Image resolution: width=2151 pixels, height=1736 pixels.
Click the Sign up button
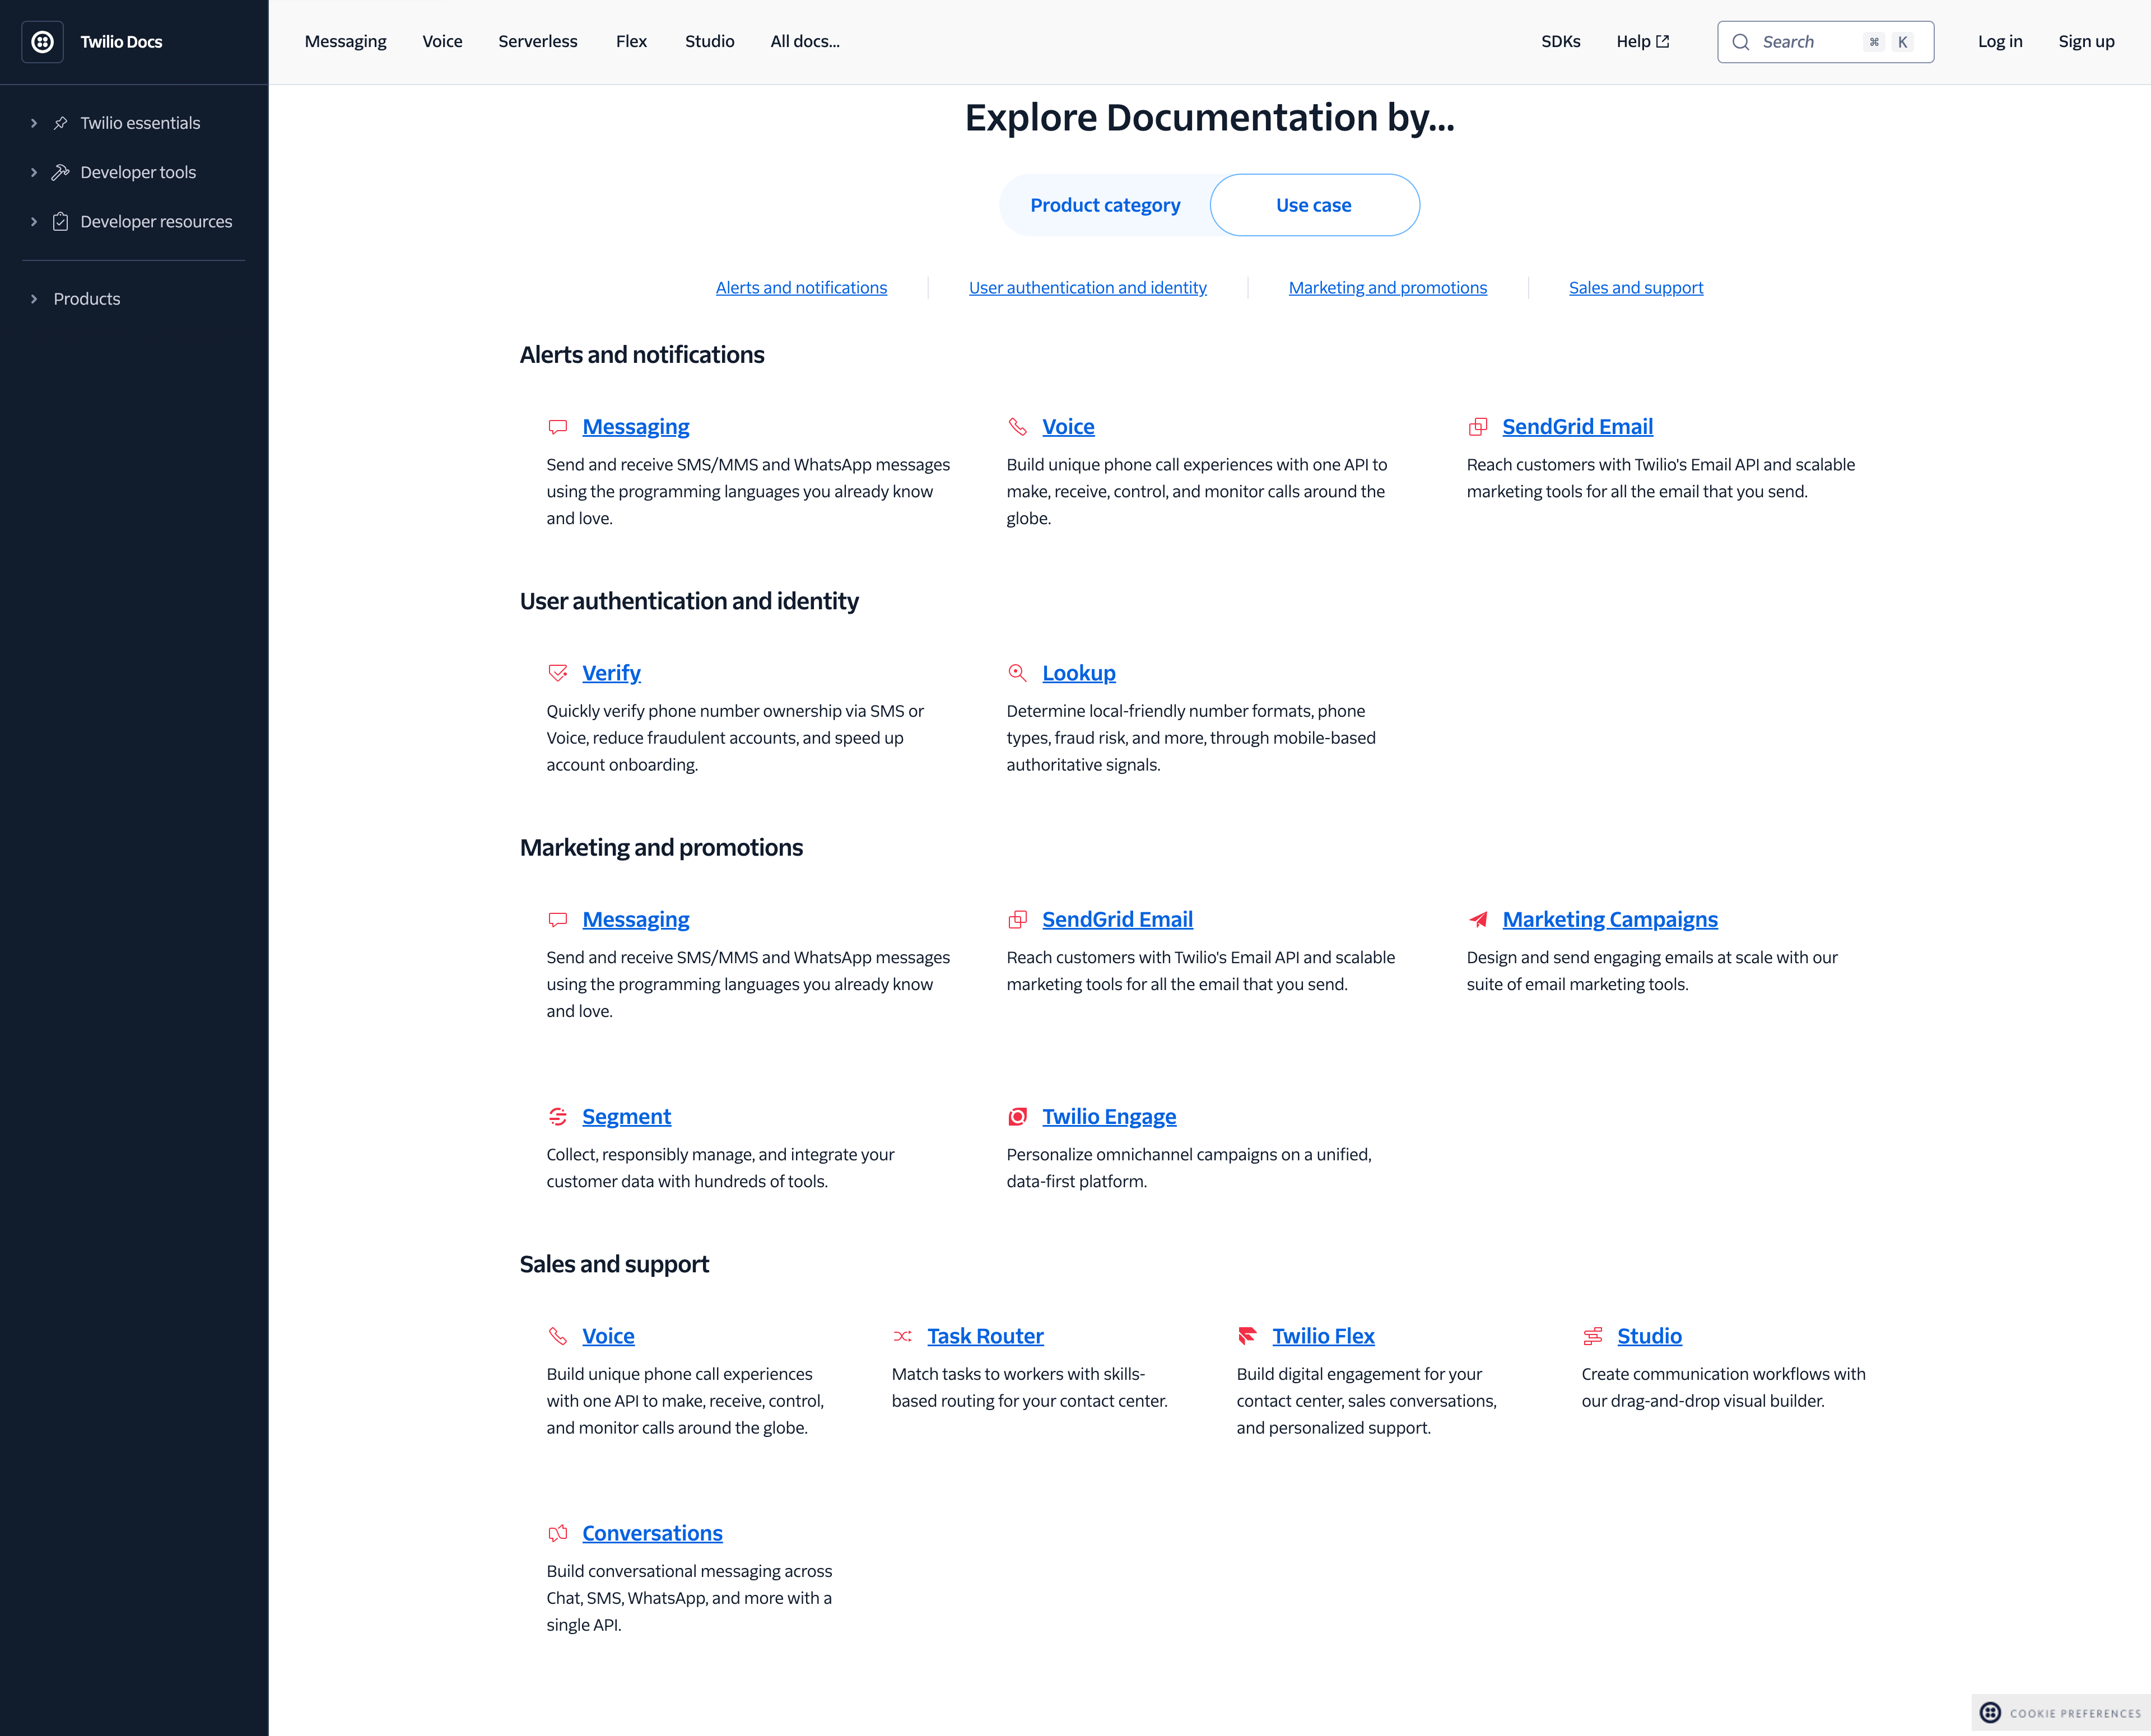(x=2085, y=41)
